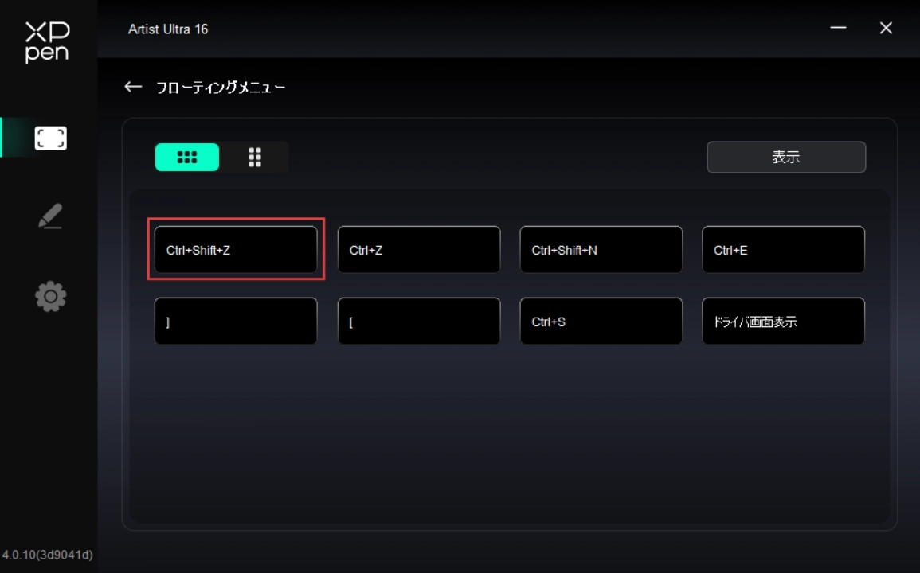Edit the [ bracket key slot
The image size is (920, 573).
(x=419, y=322)
